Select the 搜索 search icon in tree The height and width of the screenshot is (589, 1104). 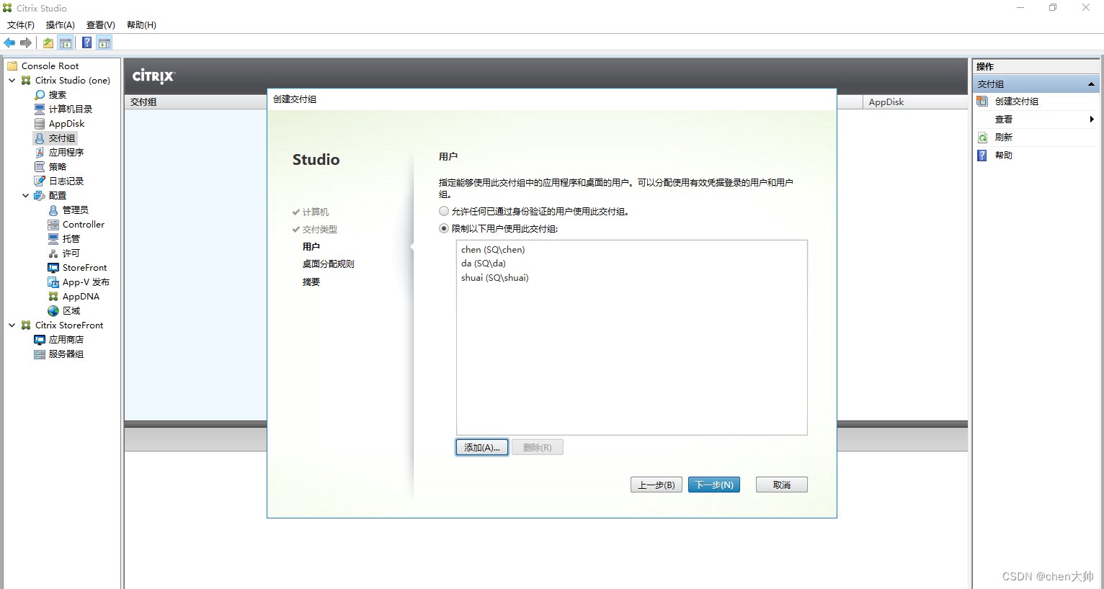(40, 95)
